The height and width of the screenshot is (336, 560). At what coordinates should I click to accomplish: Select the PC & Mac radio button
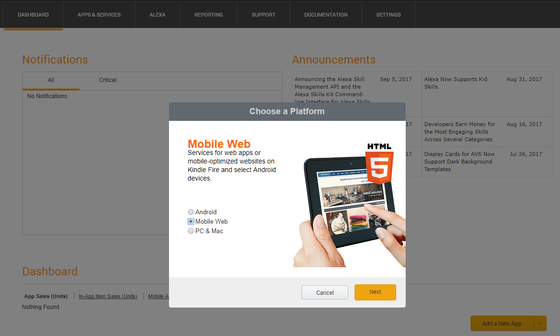191,231
